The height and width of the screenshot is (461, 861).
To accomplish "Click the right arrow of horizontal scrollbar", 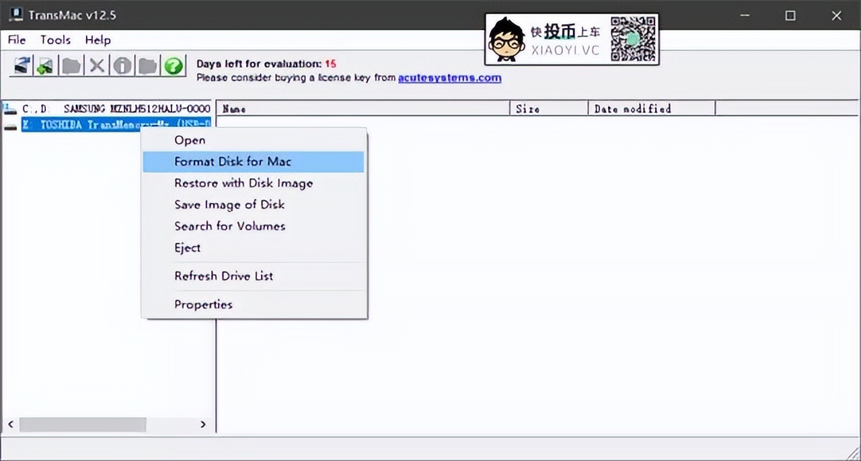I will point(203,425).
